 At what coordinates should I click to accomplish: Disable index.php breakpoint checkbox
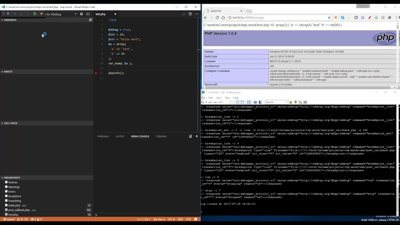point(6,205)
